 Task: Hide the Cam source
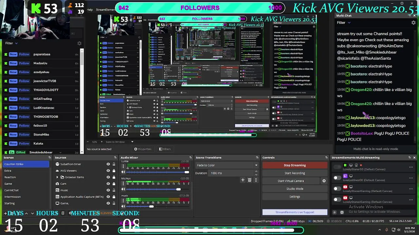(108, 184)
